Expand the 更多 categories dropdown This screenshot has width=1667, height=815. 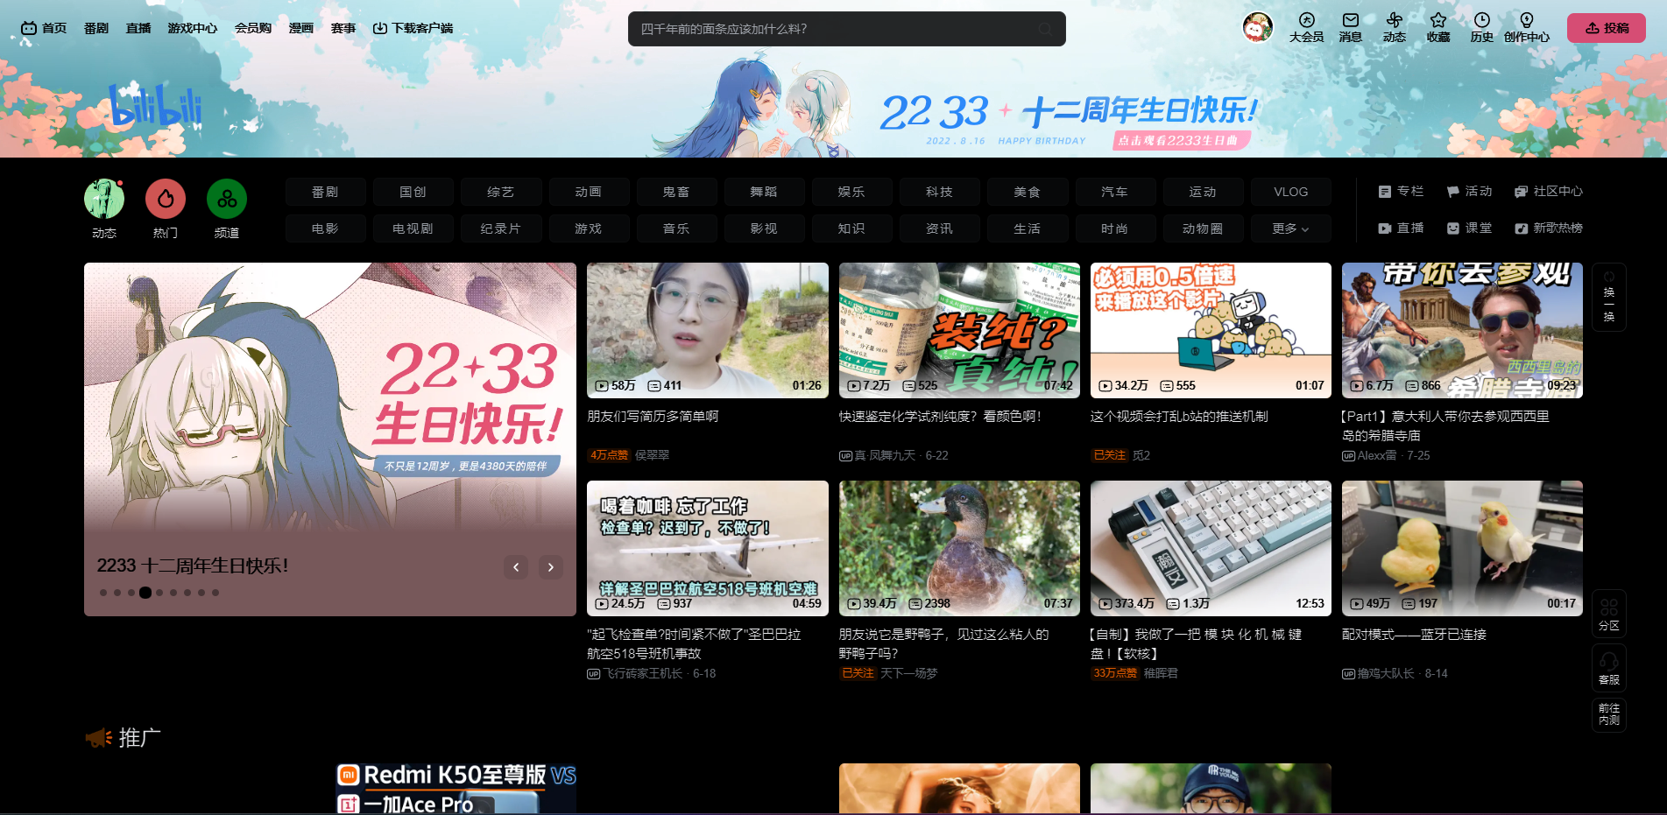(1290, 228)
